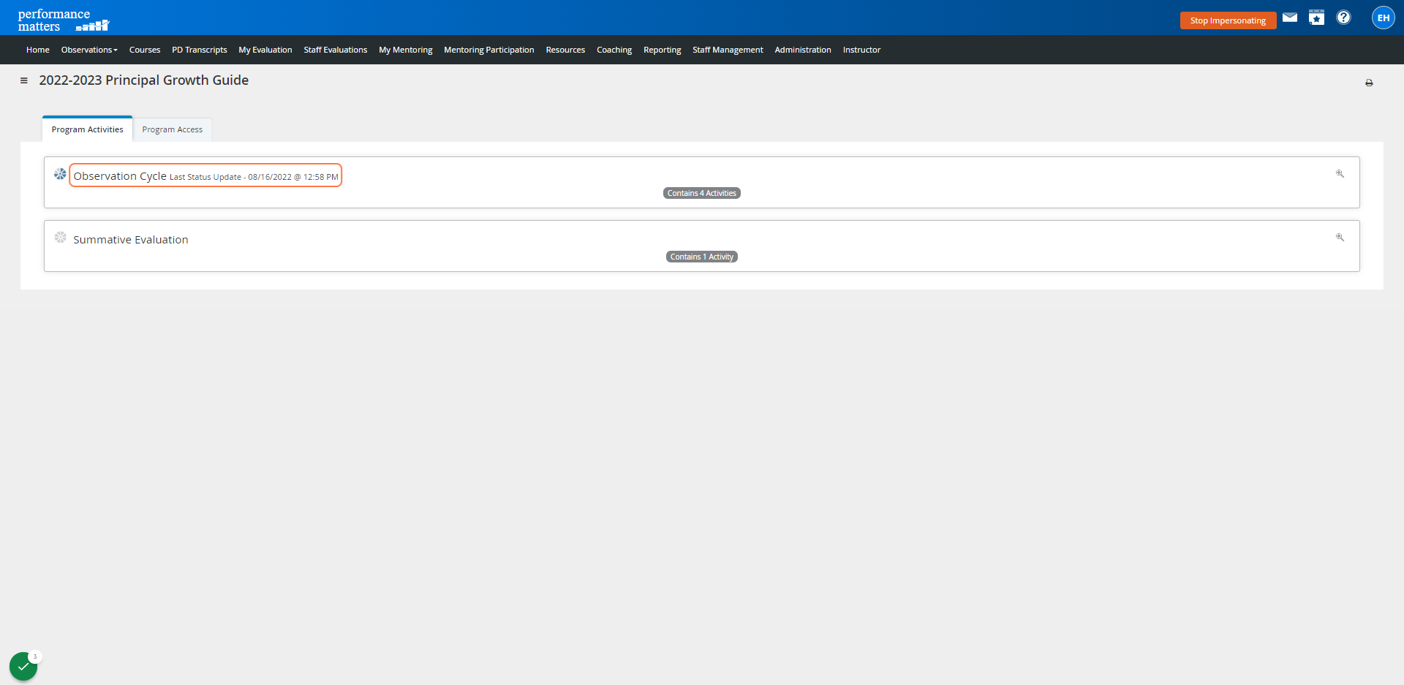Screen dimensions: 1404x685
Task: Click the EH user avatar
Action: 1383,18
